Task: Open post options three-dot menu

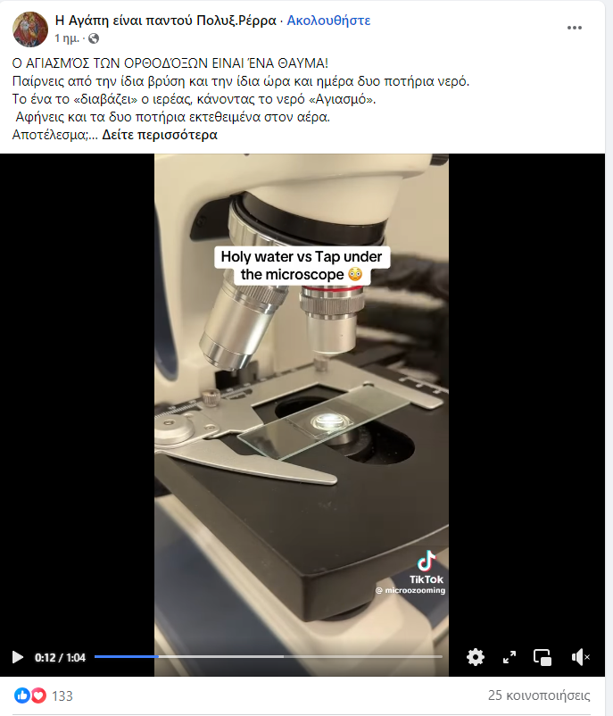Action: (575, 28)
